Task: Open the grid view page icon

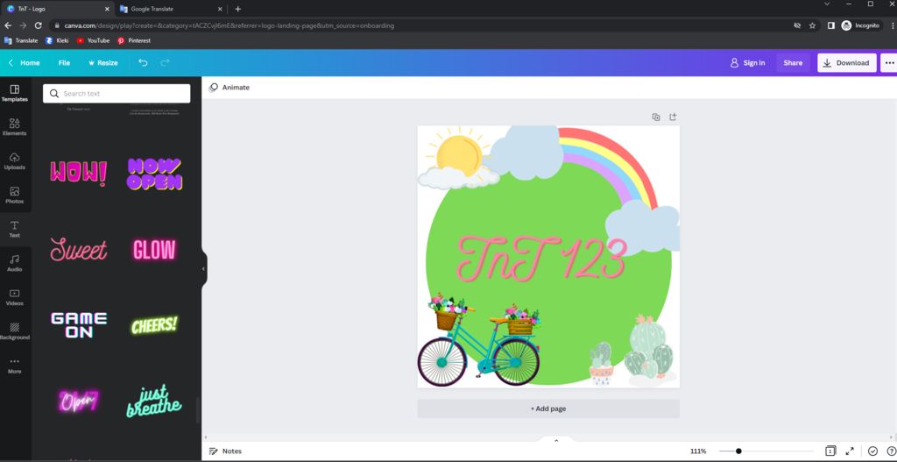Action: coord(830,451)
